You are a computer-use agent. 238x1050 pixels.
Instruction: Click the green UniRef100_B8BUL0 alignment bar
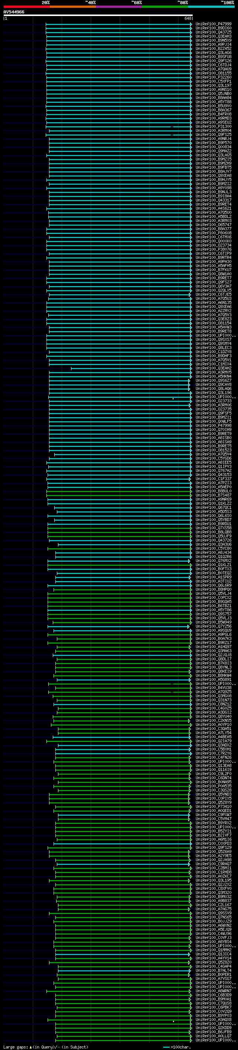pos(120,491)
